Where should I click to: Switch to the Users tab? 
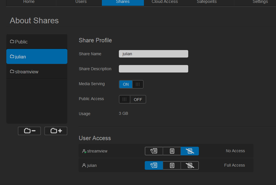[x=81, y=2]
